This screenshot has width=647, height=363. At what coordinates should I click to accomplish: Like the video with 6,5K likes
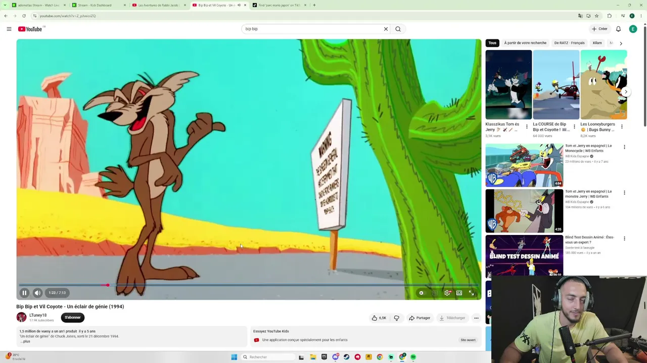[x=379, y=318]
